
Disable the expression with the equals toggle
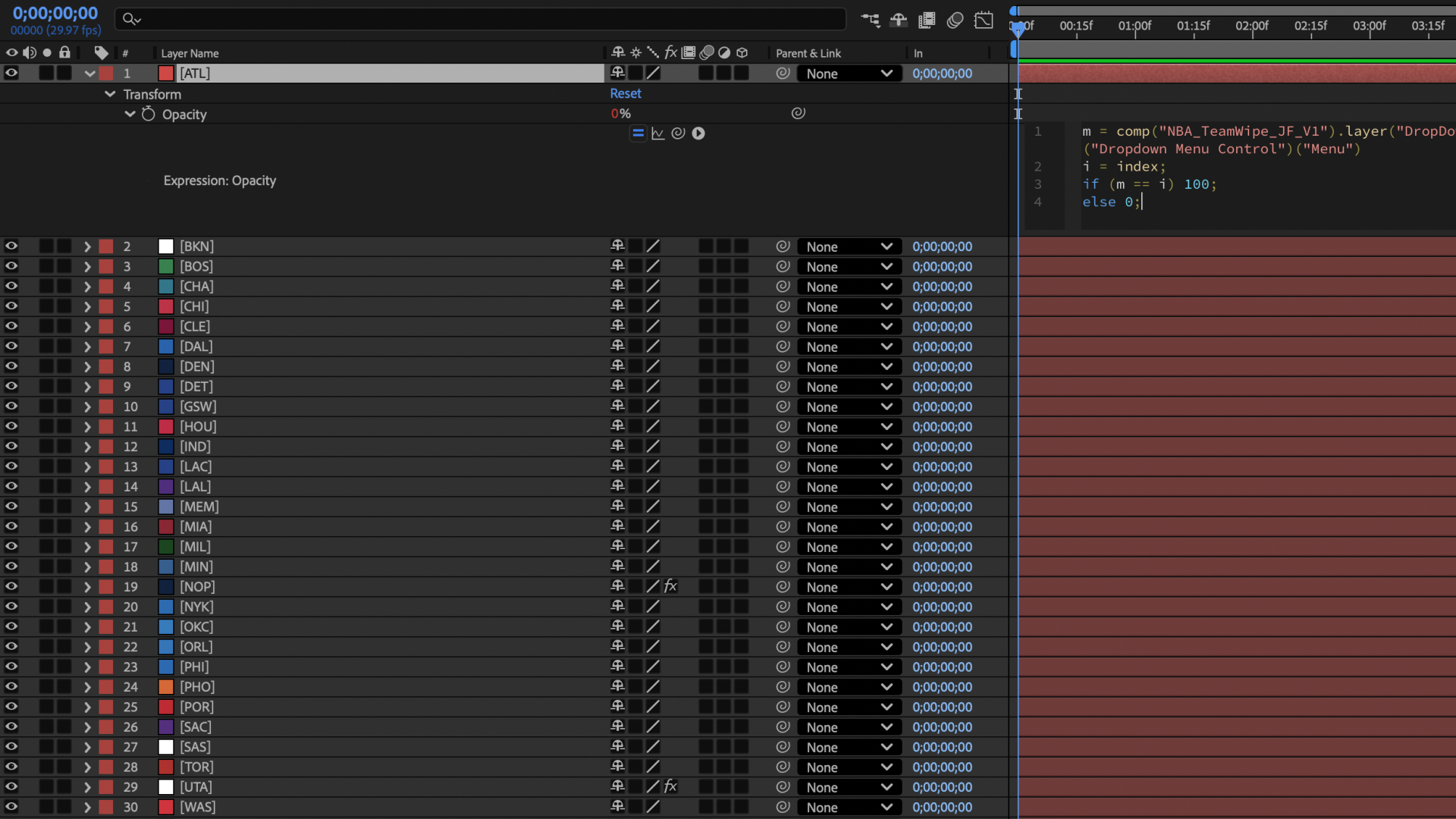(x=638, y=133)
